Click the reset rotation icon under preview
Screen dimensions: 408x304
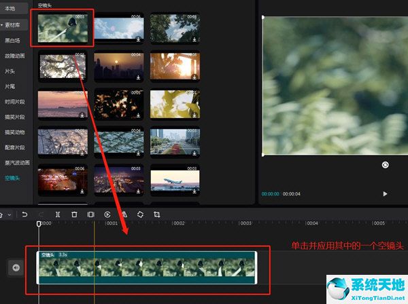(x=386, y=165)
